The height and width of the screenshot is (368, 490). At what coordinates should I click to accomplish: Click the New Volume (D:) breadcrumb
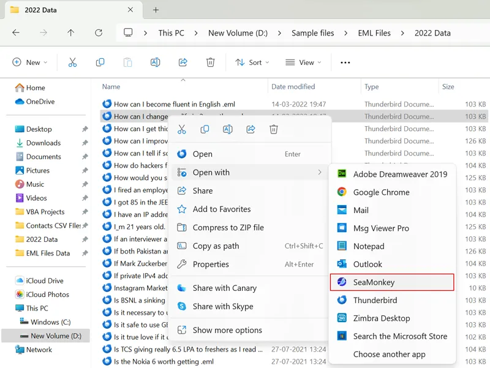238,33
